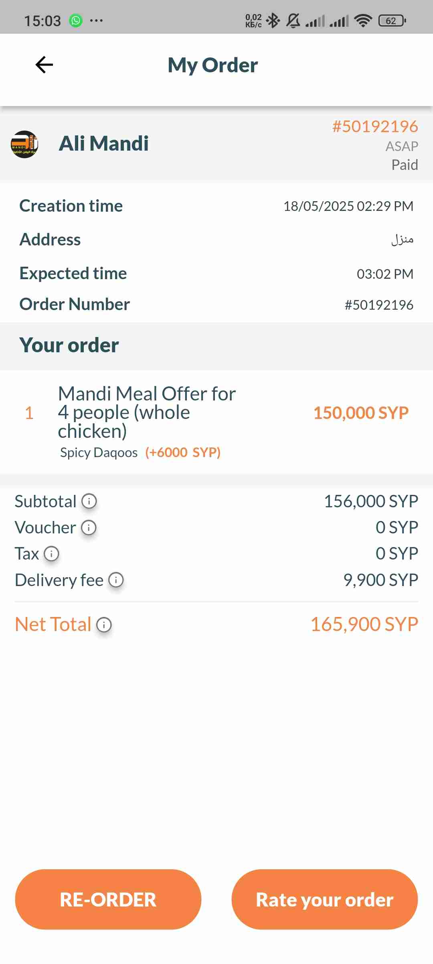Tap the battery indicator icon

pyautogui.click(x=392, y=20)
